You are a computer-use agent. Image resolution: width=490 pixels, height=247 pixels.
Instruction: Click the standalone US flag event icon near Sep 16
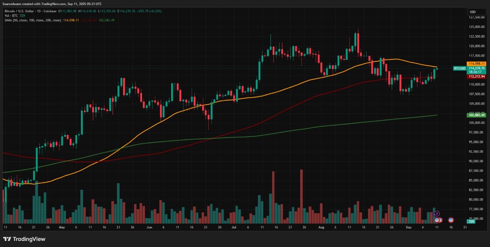point(451,219)
